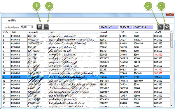Click the หมายเลขบิล column header
The width and height of the screenshot is (175, 109).
pos(38,32)
